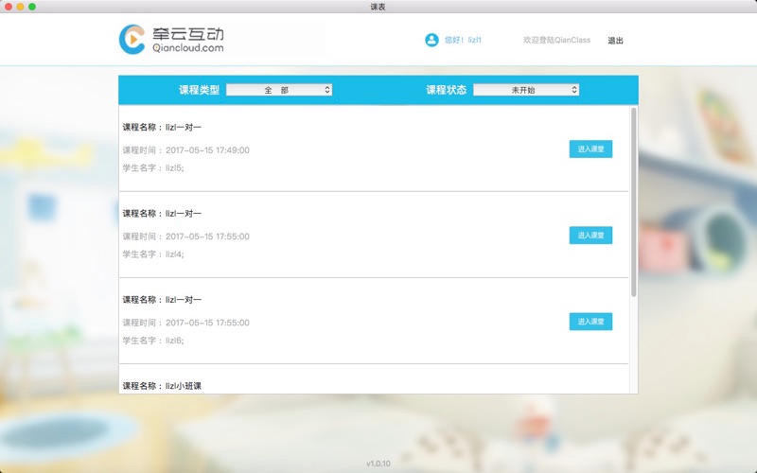Open the 课程类型 dropdown
Screen dimensions: 757x473
279,90
